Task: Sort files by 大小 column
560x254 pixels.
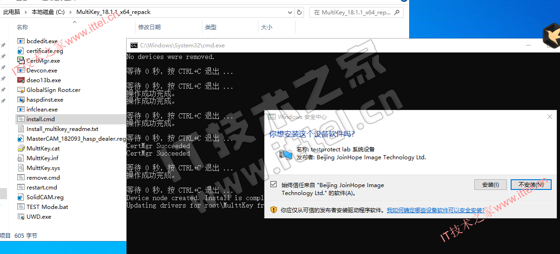Action: pyautogui.click(x=267, y=27)
